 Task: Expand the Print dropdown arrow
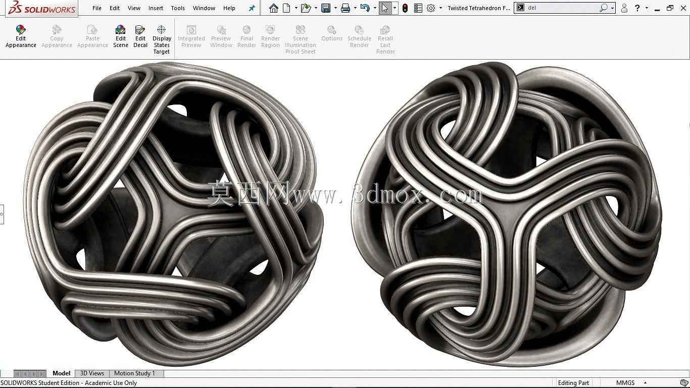pyautogui.click(x=355, y=8)
